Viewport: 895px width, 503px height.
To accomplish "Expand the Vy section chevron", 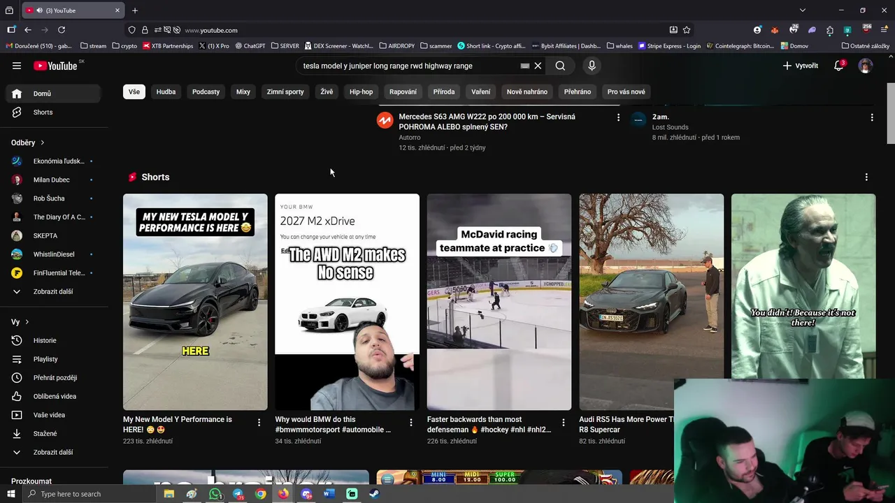I will tap(27, 322).
